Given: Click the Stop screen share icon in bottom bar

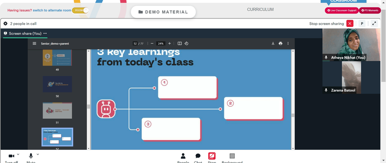Looking at the screenshot, I should pyautogui.click(x=212, y=156).
